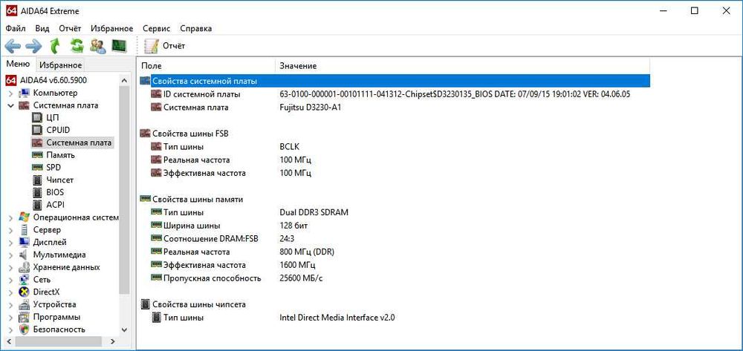This screenshot has height=351, width=743.
Task: Click the Устройства devices icon
Action: click(25, 305)
